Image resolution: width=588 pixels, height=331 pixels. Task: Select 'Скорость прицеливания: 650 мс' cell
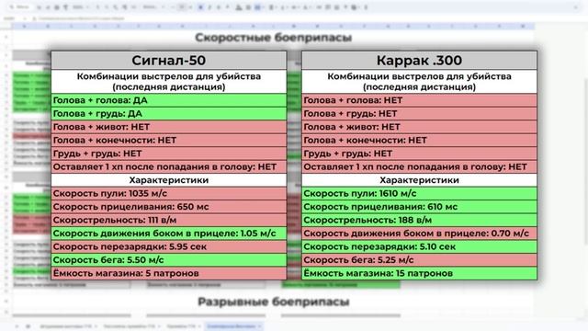click(169, 207)
